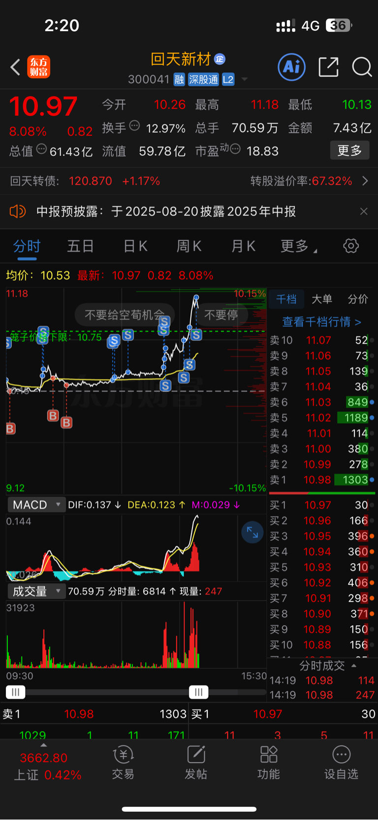The width and height of the screenshot is (378, 820).
Task: Open 查看千档行情 link
Action: click(322, 322)
